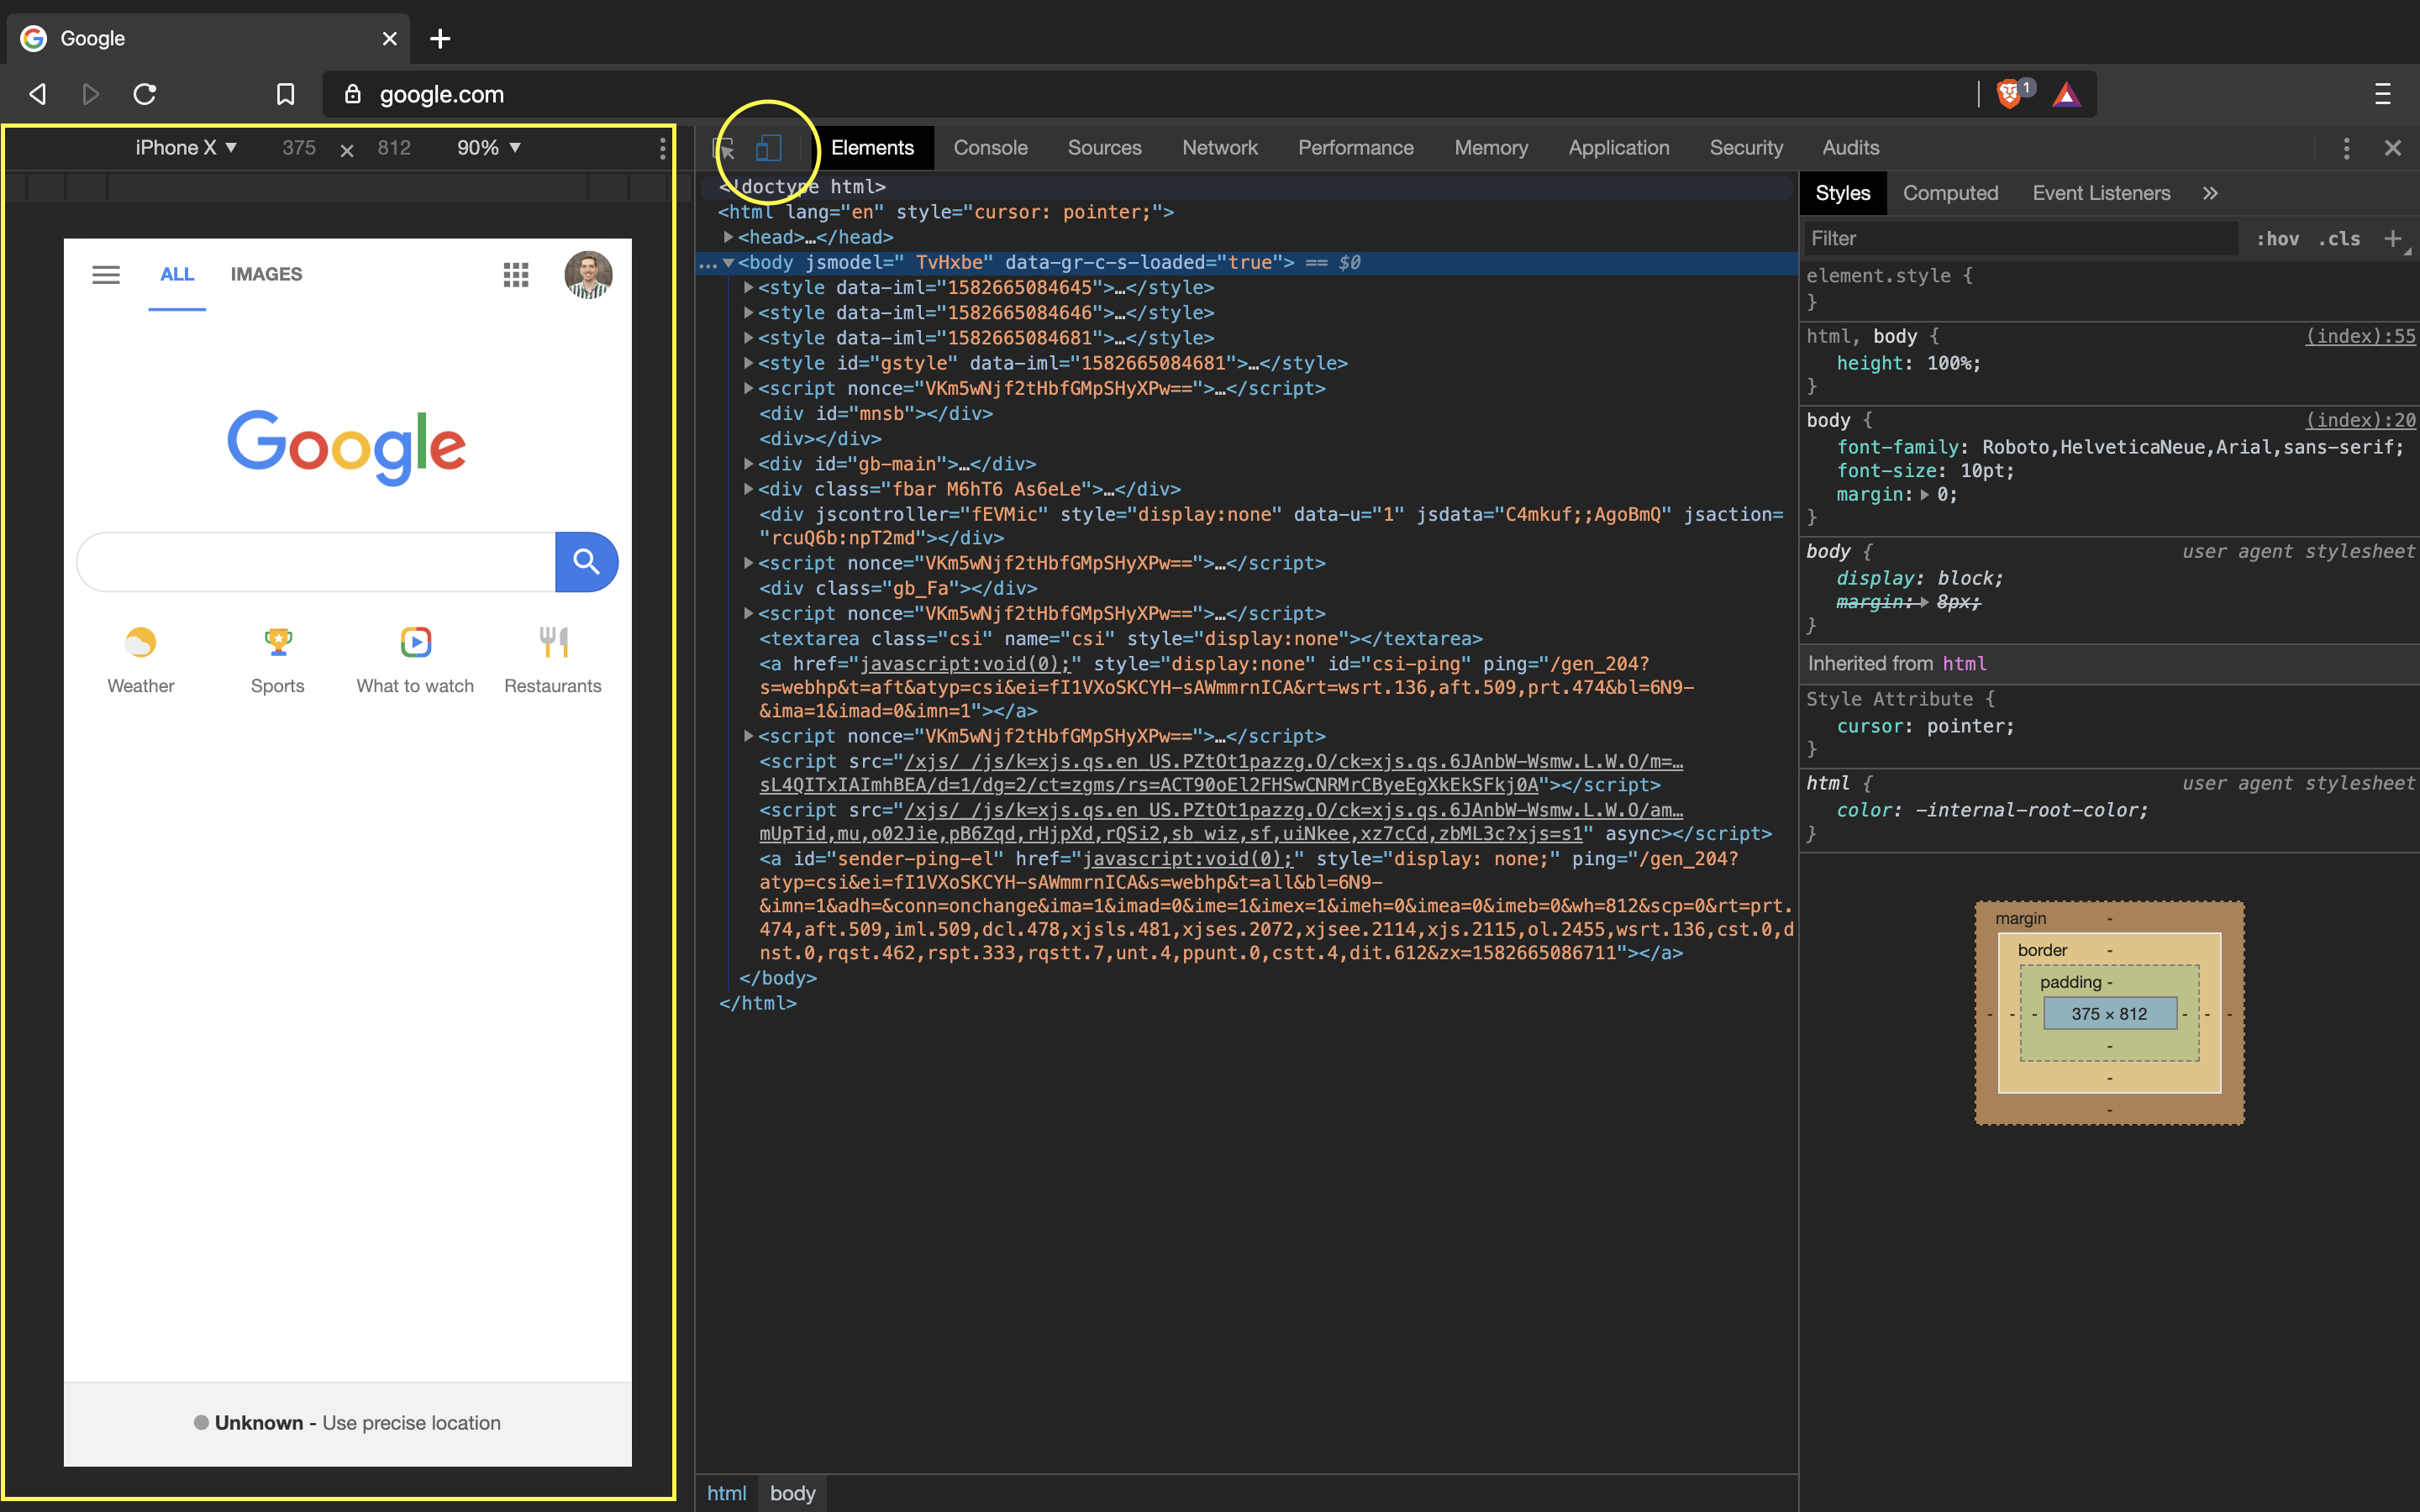Select the What to watch shortcut icon
Image resolution: width=2420 pixels, height=1512 pixels.
pos(414,642)
